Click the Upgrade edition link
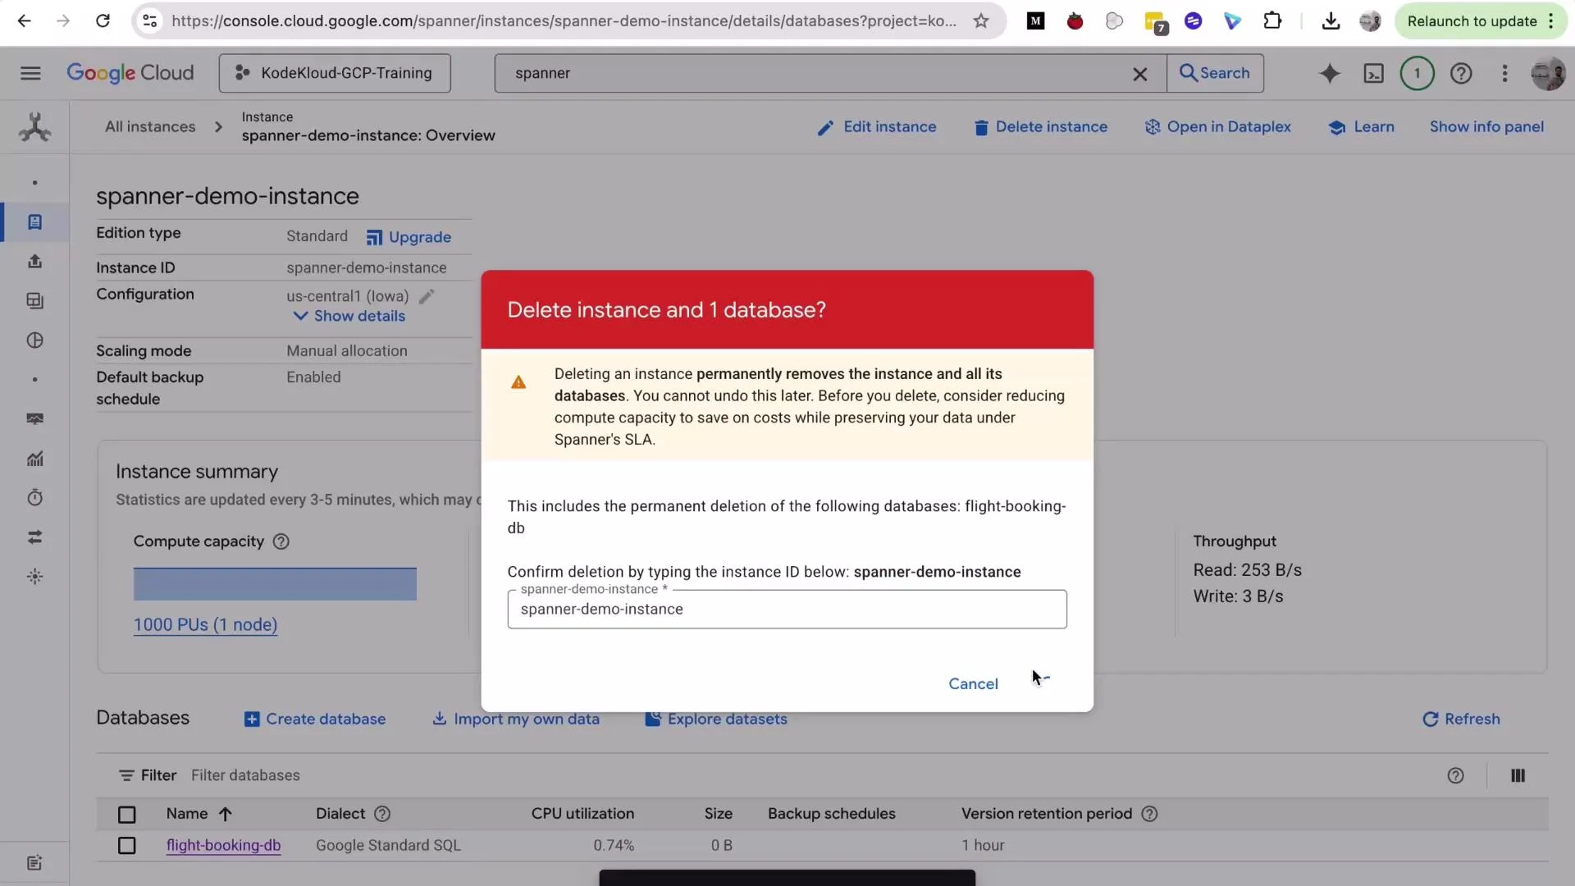This screenshot has width=1575, height=886. click(x=409, y=237)
